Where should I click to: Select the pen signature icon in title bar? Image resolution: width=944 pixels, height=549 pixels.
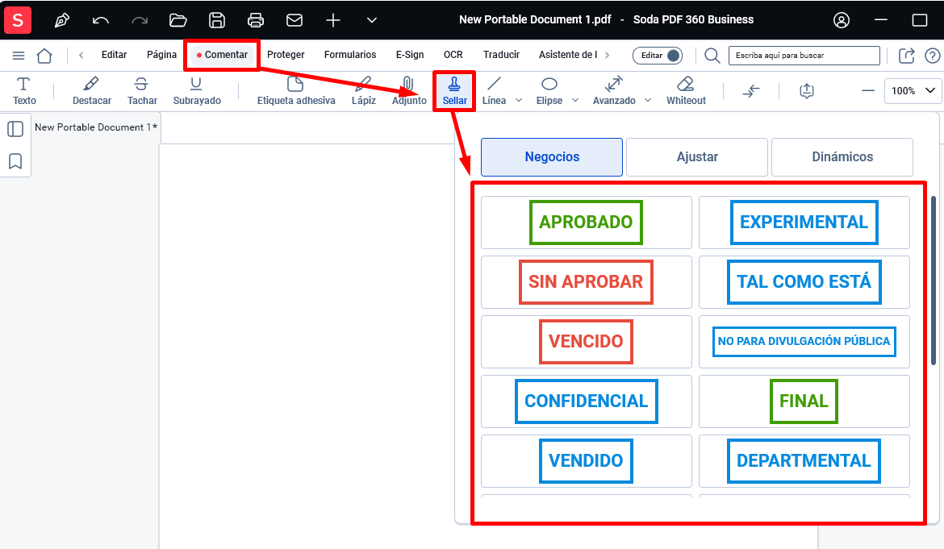pos(61,20)
